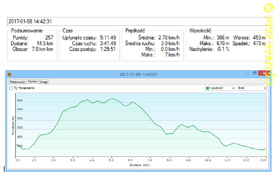Maximize the chart window
This screenshot has width=277, height=180.
(255, 73)
